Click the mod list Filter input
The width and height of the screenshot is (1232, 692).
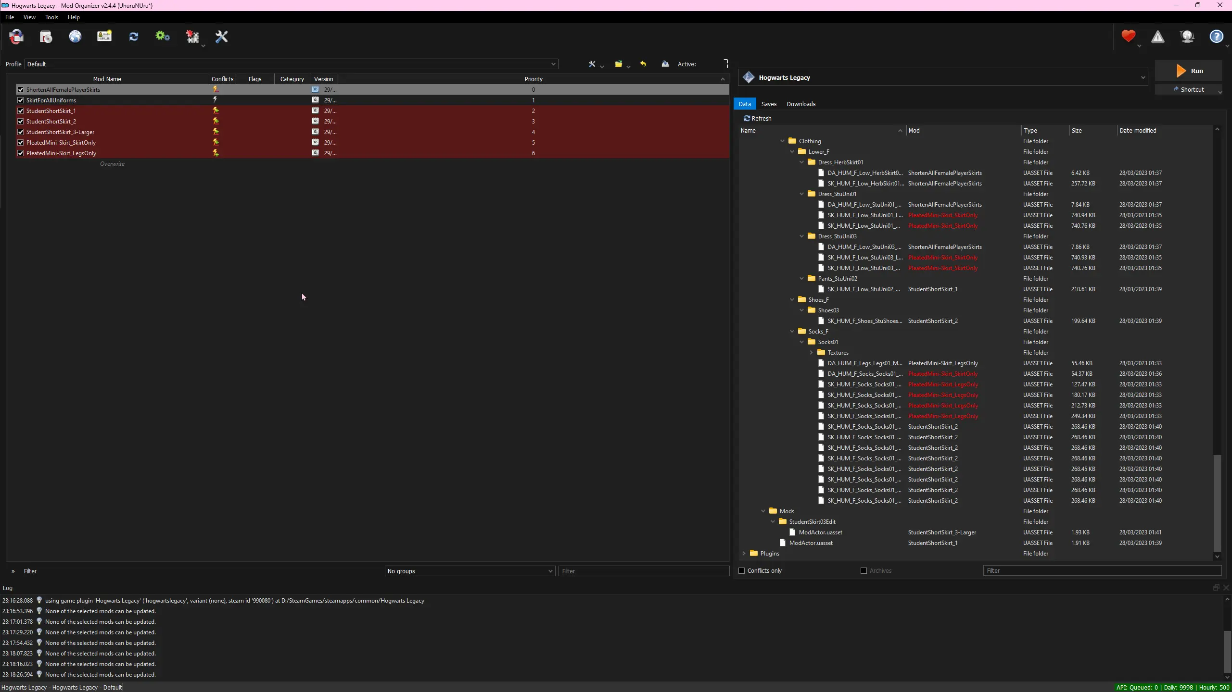point(644,571)
